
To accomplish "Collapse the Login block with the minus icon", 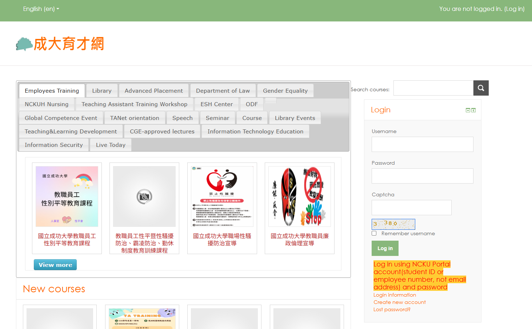I will pos(468,110).
